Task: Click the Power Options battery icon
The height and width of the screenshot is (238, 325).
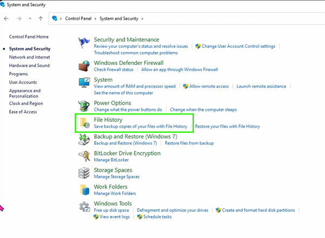Action: [84, 106]
